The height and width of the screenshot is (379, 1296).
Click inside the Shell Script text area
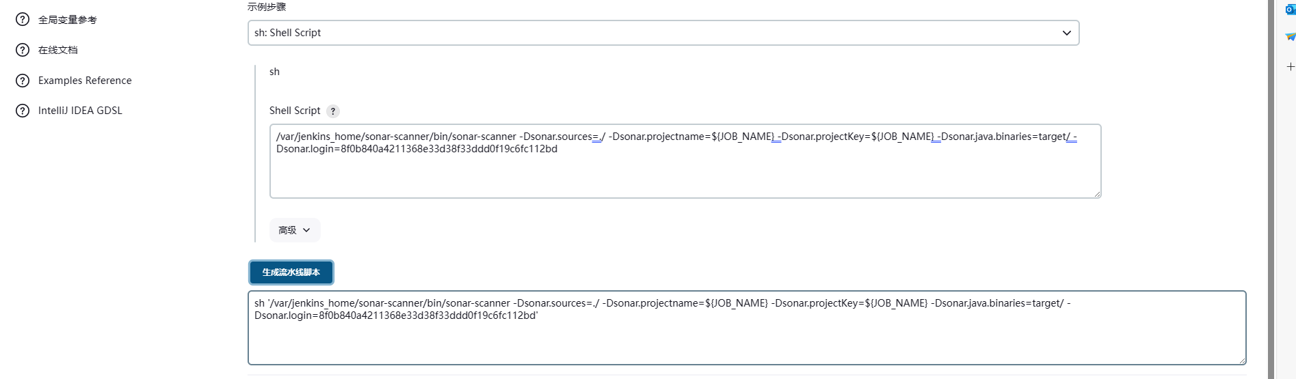[x=684, y=174]
